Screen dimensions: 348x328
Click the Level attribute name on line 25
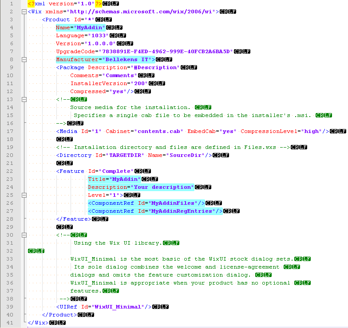(x=97, y=195)
